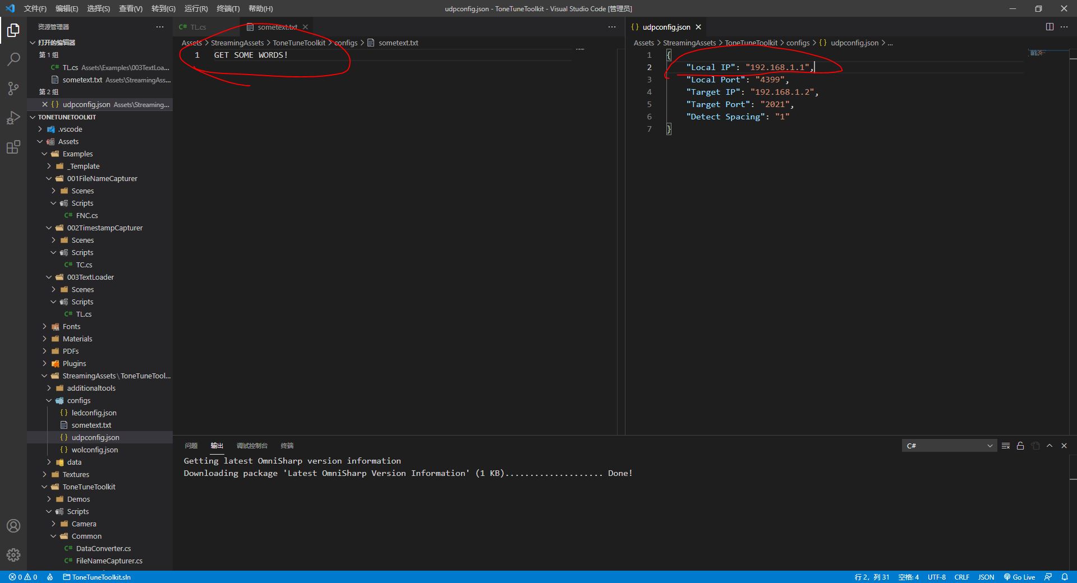Collapse the 打开的编辑器 section
1077x583 pixels.
click(100, 43)
